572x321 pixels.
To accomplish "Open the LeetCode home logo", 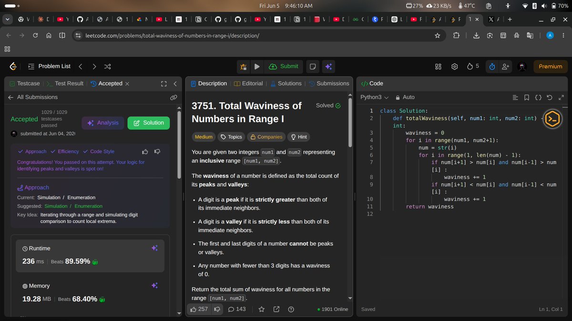I will (x=13, y=67).
